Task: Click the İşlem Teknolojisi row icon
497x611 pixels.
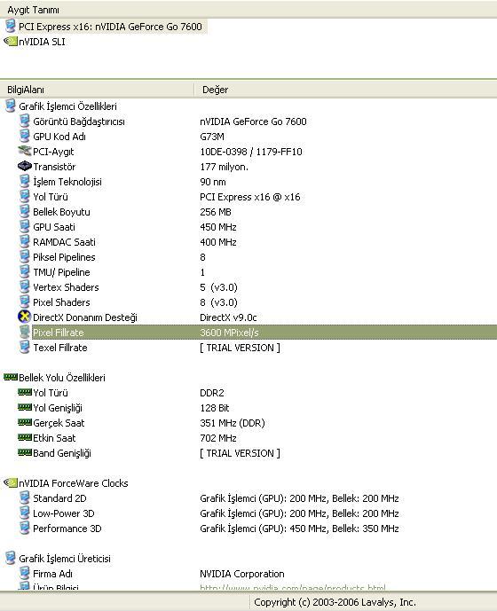Action: (24, 181)
